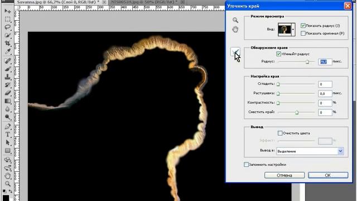Image resolution: width=357 pixels, height=201 pixels.
Task: Swap foreground and background colors
Action: [x=10, y=191]
